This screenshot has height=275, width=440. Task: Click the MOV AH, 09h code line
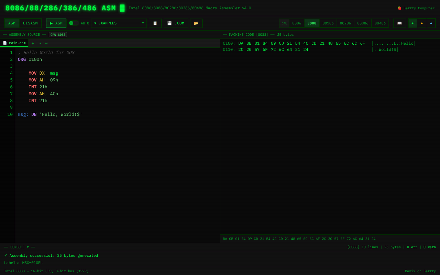tap(43, 80)
